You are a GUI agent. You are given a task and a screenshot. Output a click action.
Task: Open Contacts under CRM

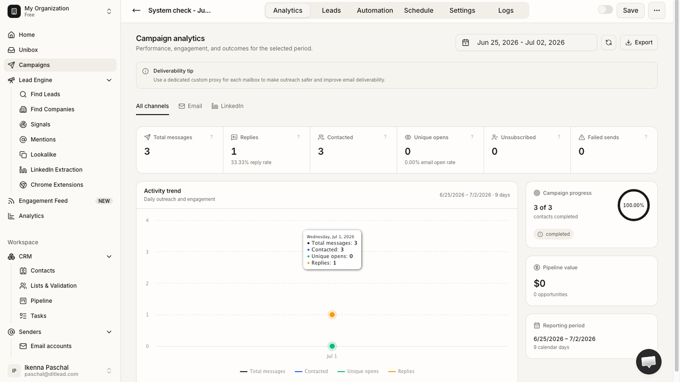pyautogui.click(x=66, y=271)
